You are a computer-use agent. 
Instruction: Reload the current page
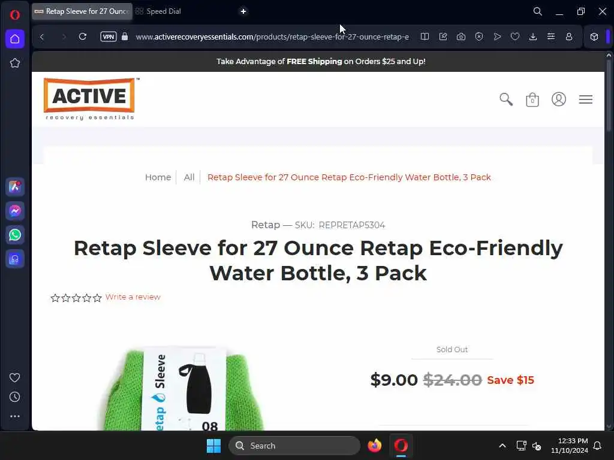point(82,37)
